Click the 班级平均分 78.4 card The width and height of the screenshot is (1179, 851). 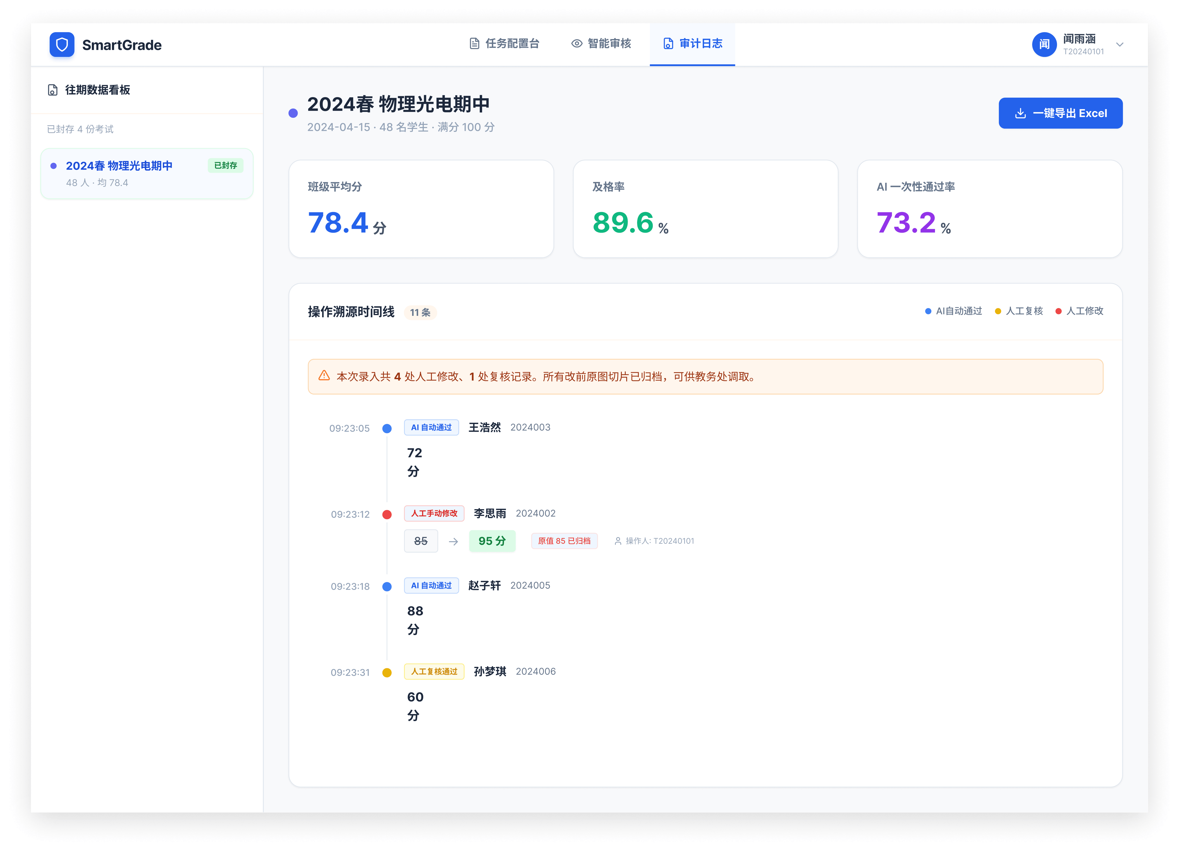421,209
